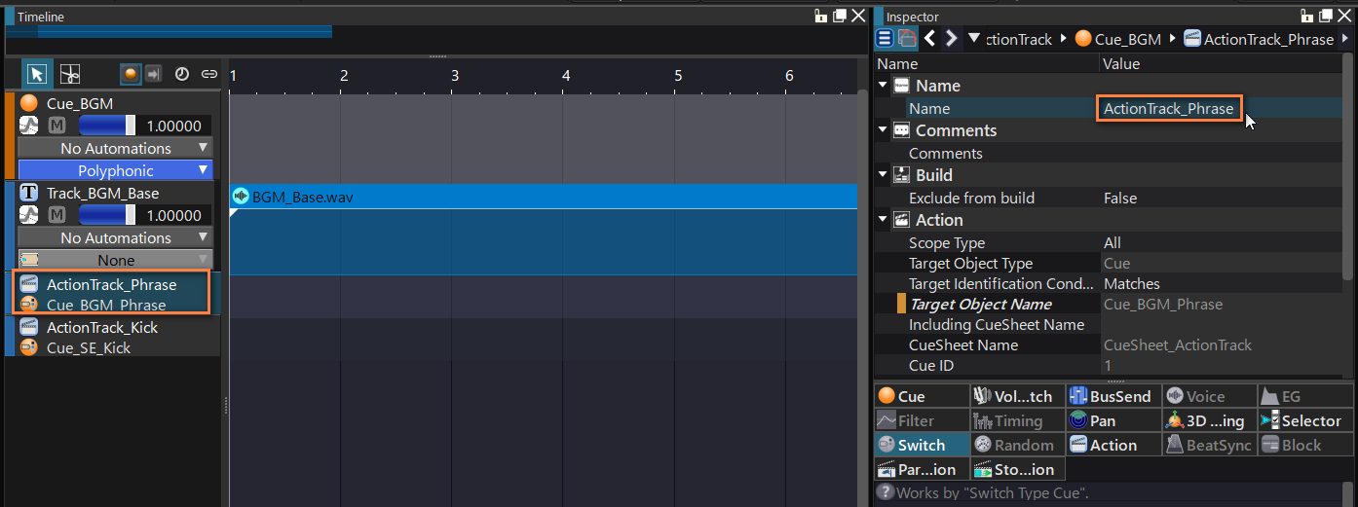This screenshot has width=1358, height=507.
Task: Edit the ActionTrack_Phrase name value
Action: (x=1169, y=108)
